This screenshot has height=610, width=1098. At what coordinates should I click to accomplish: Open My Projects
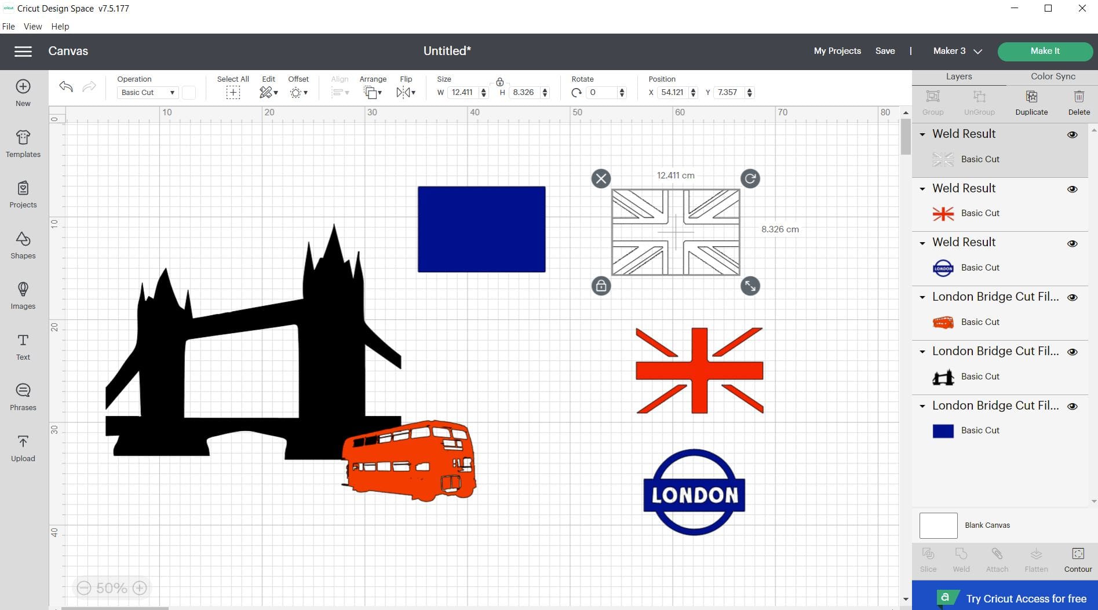pos(837,51)
